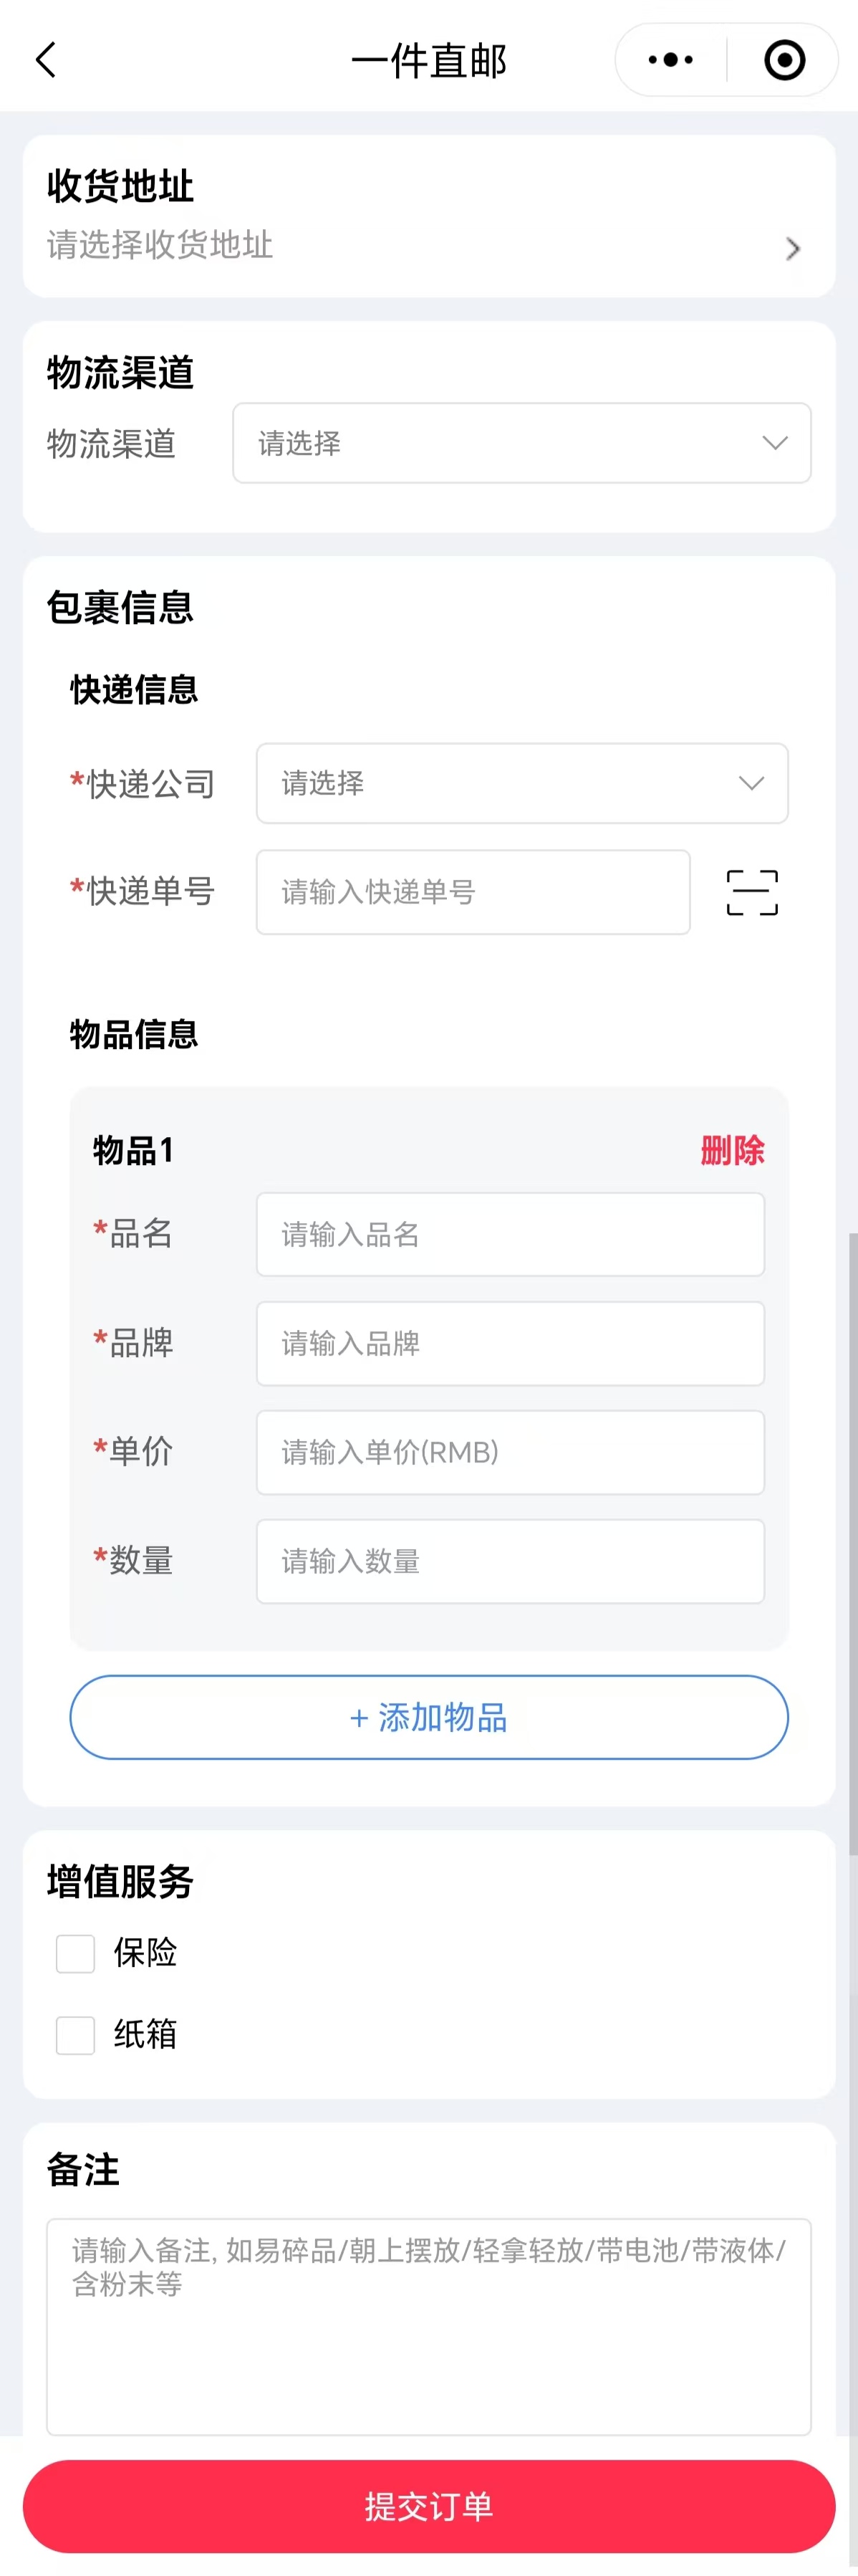Enable the 保险 insurance checkbox
The width and height of the screenshot is (858, 2576).
pos(76,1953)
